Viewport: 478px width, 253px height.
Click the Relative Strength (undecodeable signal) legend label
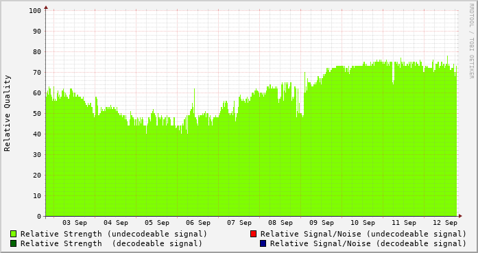pos(114,234)
